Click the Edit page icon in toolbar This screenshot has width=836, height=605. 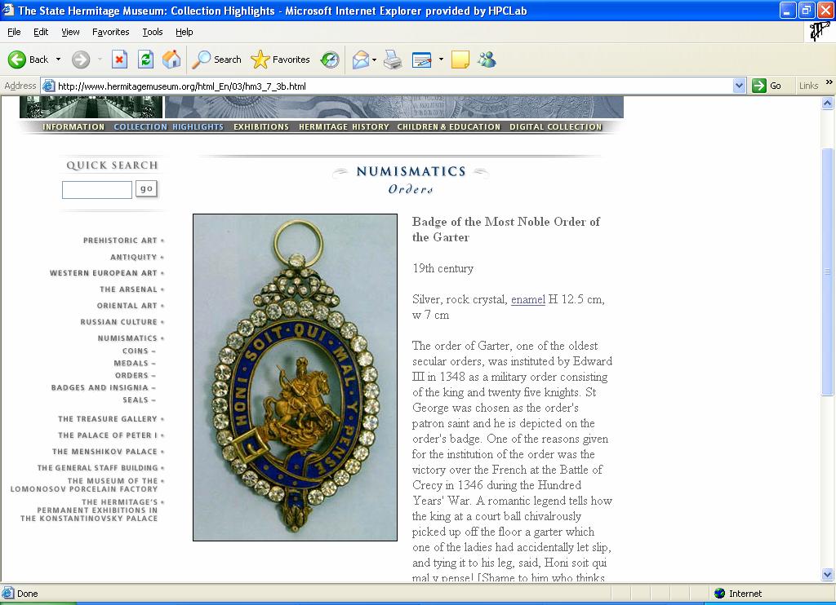(x=422, y=60)
